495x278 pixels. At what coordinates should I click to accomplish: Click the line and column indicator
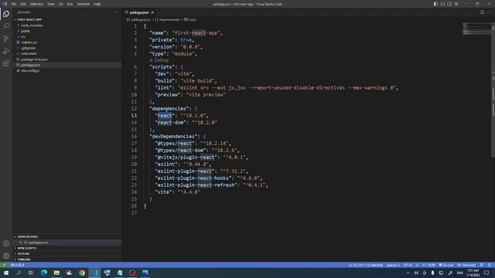[x=365, y=265]
